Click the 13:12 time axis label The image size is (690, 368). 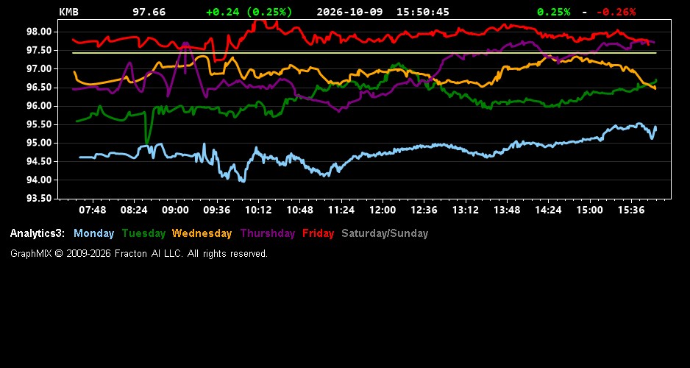(x=466, y=210)
